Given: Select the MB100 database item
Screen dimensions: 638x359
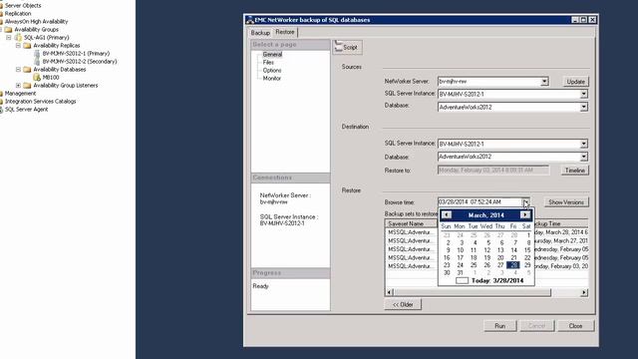Looking at the screenshot, I should pyautogui.click(x=51, y=78).
